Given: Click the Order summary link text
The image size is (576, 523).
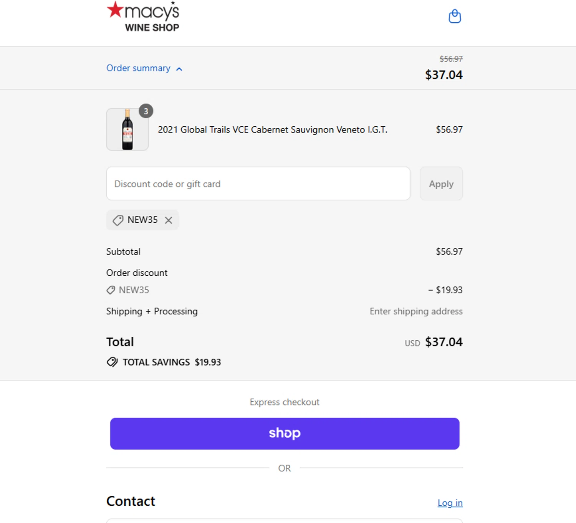Looking at the screenshot, I should (138, 68).
